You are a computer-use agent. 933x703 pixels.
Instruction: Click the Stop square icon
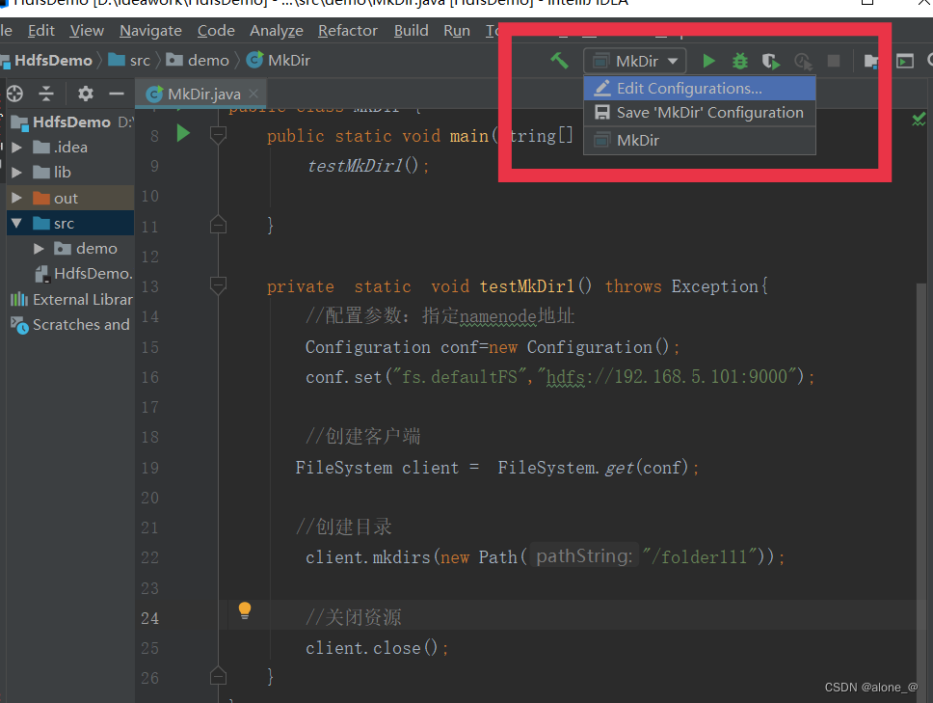(834, 61)
